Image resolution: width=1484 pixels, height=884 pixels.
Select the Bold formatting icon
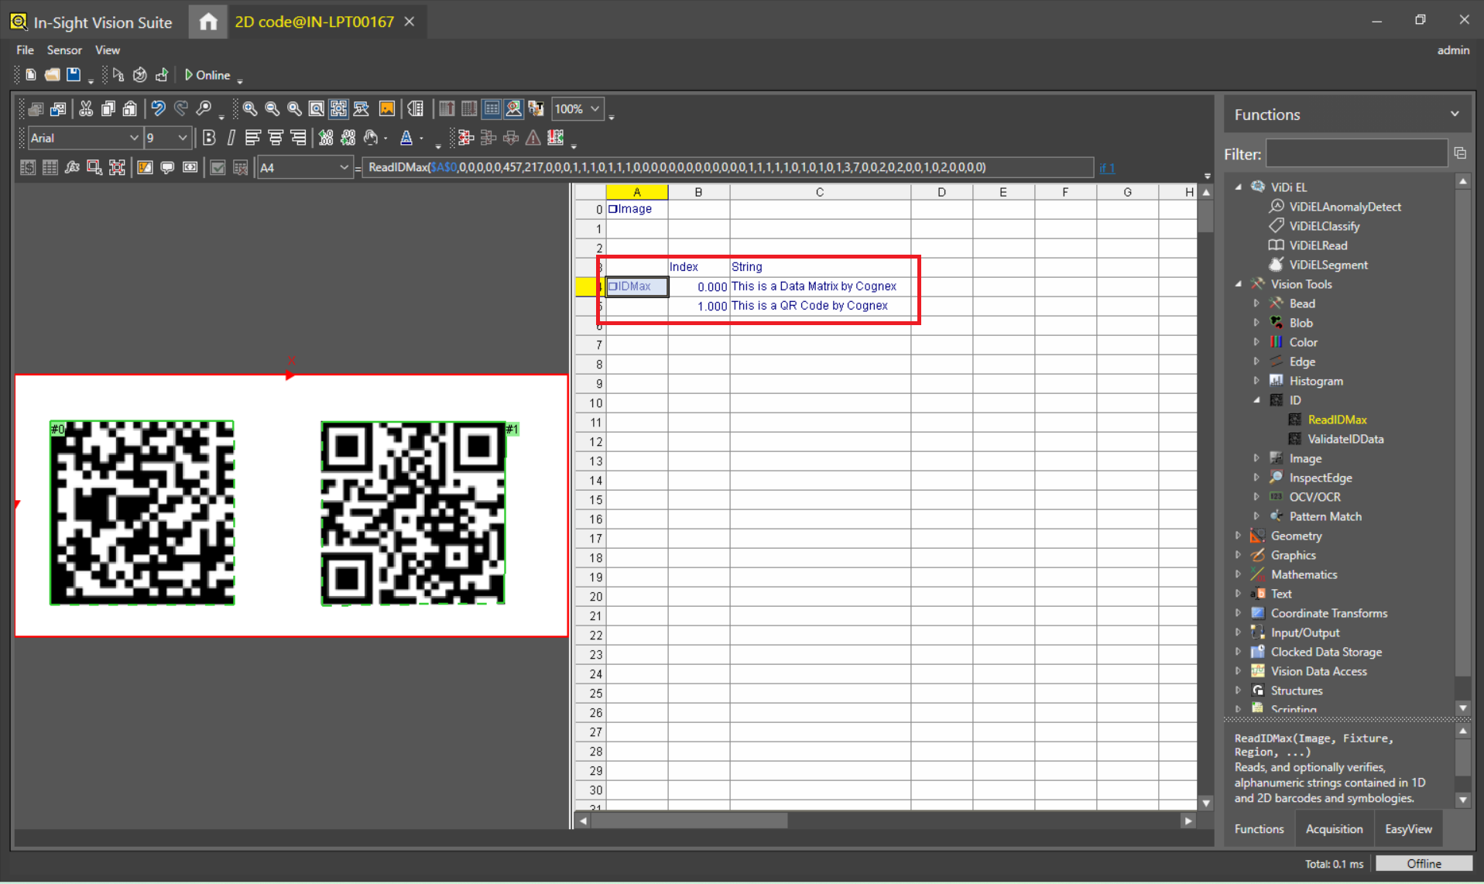[x=209, y=137]
